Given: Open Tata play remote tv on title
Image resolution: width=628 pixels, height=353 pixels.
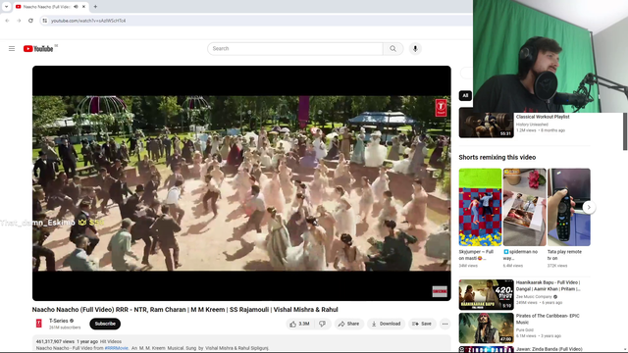Looking at the screenshot, I should [x=564, y=255].
